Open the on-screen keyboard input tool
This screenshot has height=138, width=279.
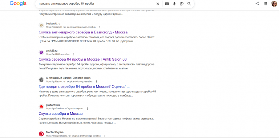[167, 4]
